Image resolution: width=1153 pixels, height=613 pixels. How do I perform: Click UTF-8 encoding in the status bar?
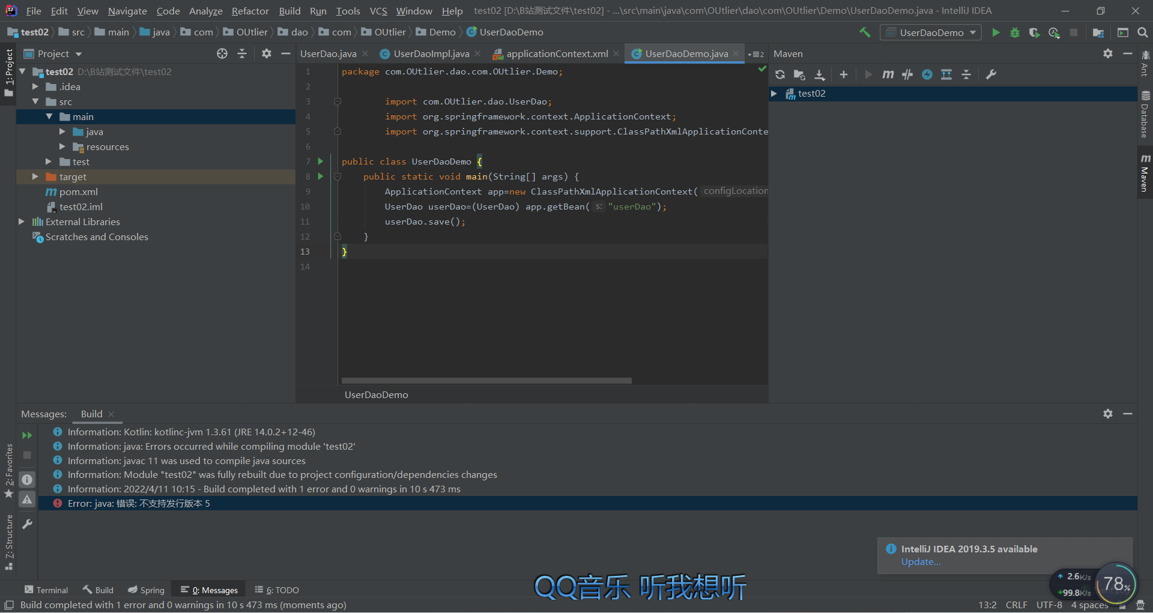coord(1049,605)
